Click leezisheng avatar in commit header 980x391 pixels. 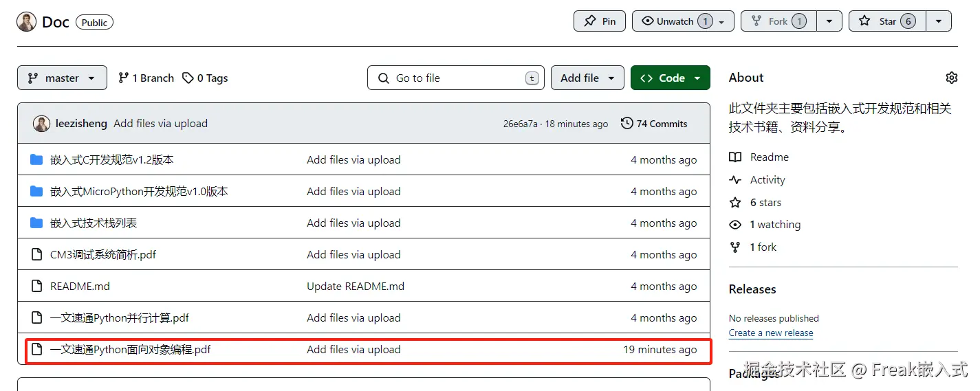pyautogui.click(x=41, y=124)
